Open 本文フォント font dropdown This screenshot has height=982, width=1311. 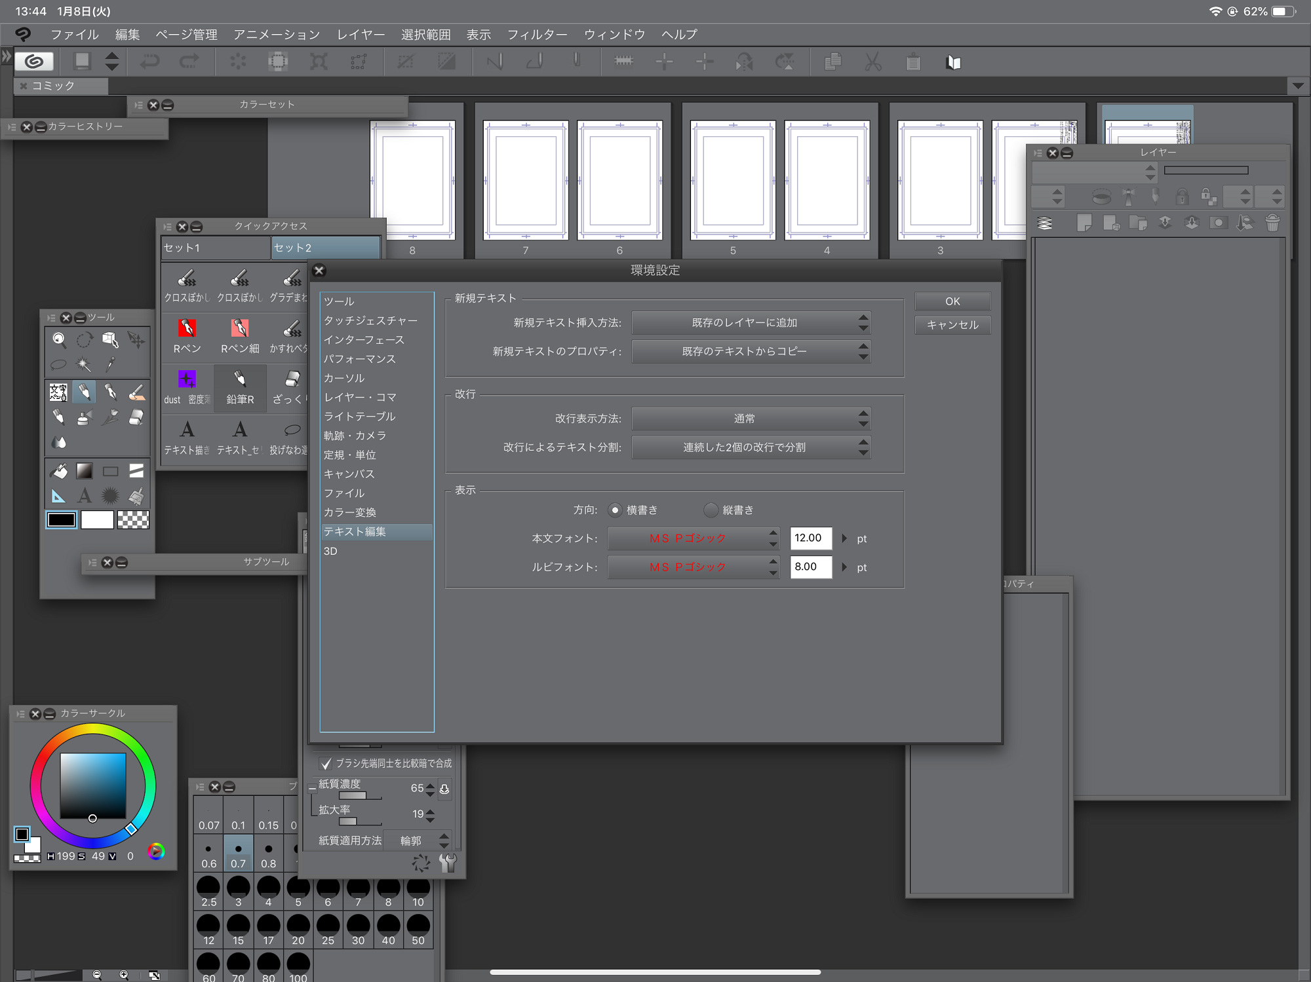693,538
